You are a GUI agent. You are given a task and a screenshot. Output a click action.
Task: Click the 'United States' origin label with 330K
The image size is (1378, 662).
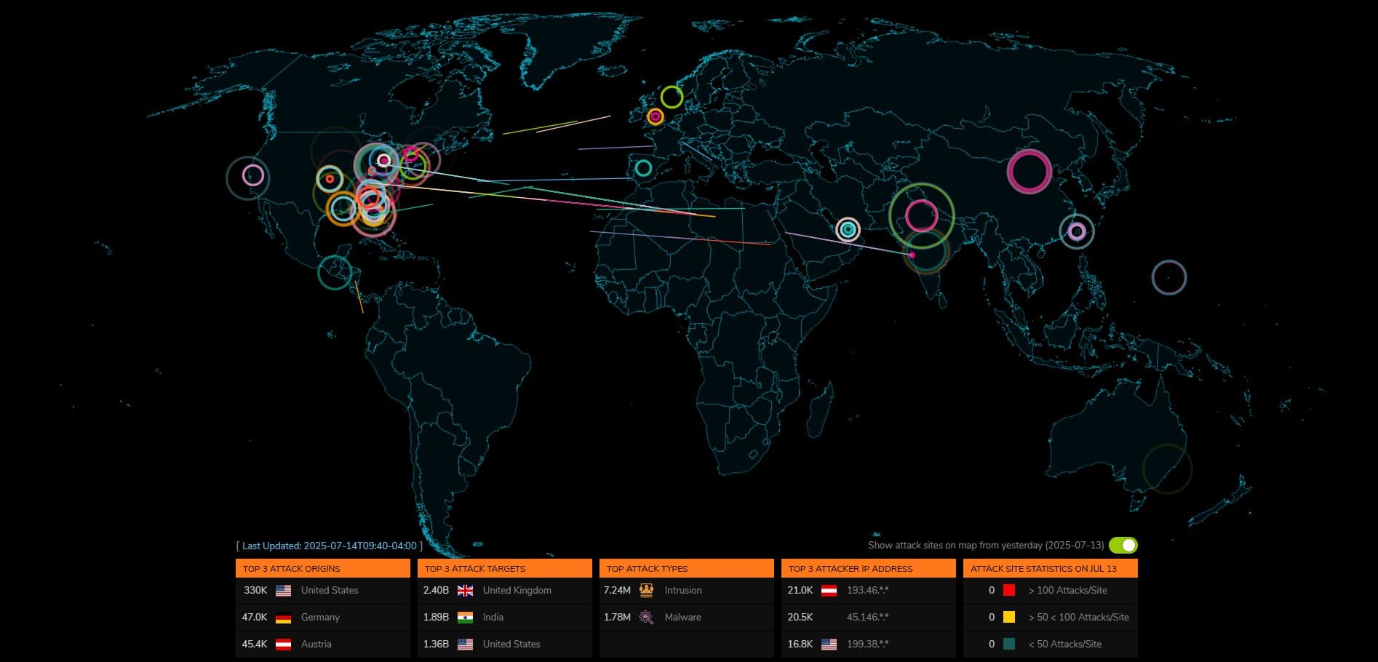coord(330,590)
